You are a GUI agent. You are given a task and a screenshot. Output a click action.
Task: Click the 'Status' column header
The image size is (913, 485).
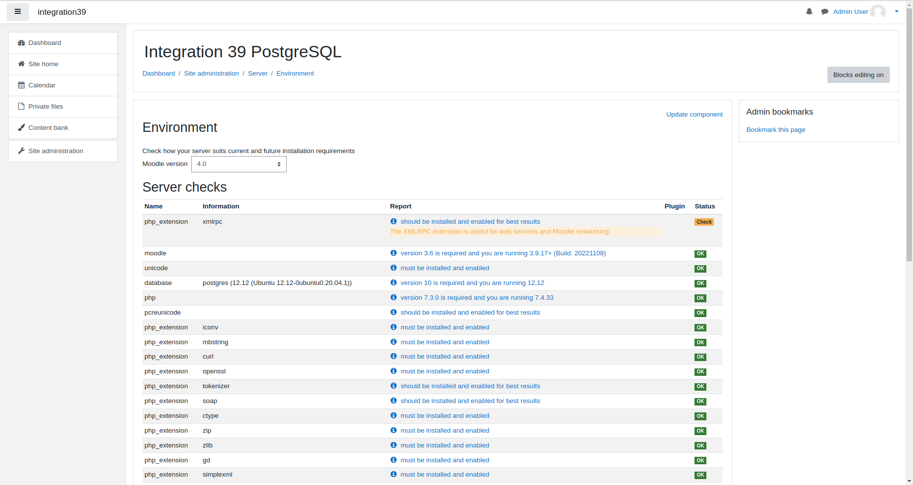(705, 206)
